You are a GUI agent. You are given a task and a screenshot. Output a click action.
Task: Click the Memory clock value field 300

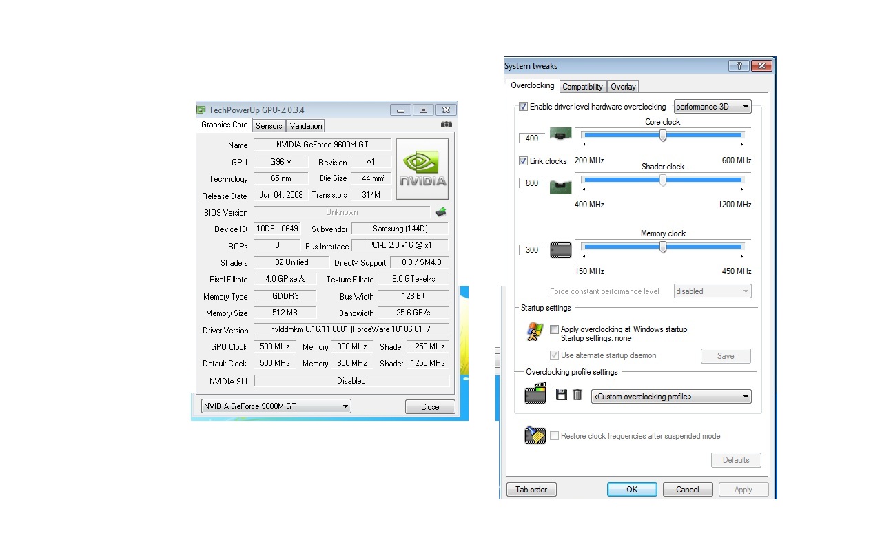(x=531, y=249)
